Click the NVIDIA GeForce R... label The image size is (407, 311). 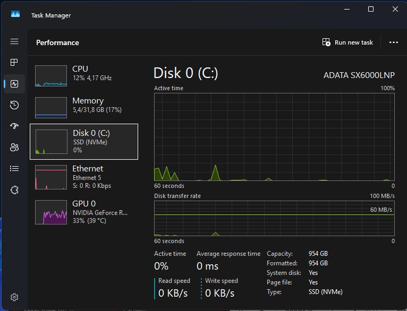point(100,213)
